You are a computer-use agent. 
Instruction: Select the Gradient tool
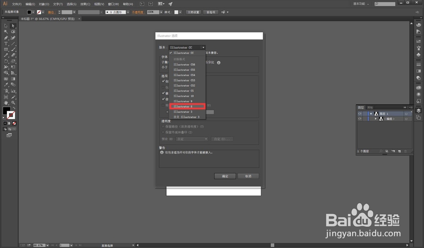[13, 79]
